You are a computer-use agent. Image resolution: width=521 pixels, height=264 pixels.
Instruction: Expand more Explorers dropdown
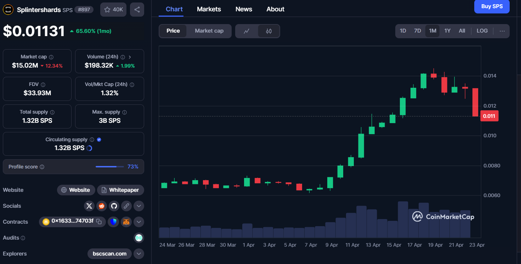tap(139, 254)
